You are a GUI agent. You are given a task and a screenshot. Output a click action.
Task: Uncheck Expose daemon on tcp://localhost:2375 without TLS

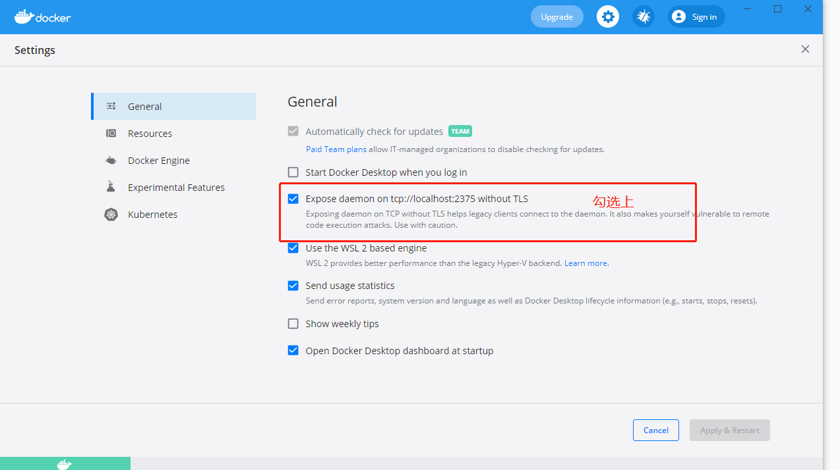coord(293,198)
